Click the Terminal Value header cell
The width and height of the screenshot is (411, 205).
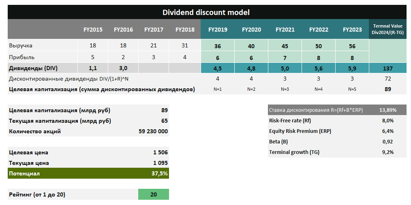point(387,29)
